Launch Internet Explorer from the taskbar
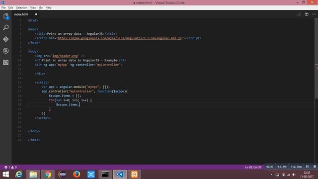The width and height of the screenshot is (318, 179). coord(19,175)
